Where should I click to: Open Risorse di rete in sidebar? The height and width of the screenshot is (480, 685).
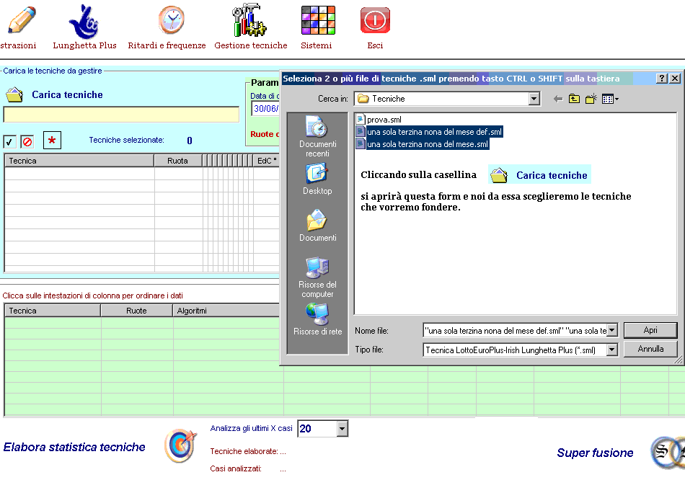pyautogui.click(x=317, y=320)
